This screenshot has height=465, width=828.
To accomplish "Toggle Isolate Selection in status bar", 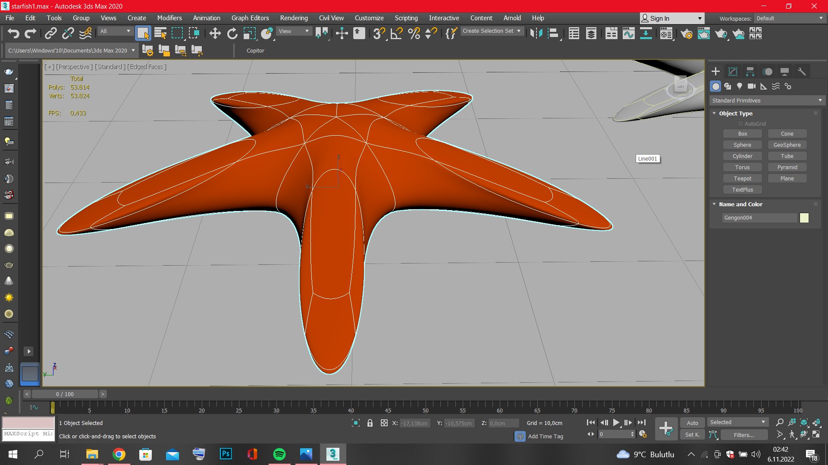I will (356, 423).
